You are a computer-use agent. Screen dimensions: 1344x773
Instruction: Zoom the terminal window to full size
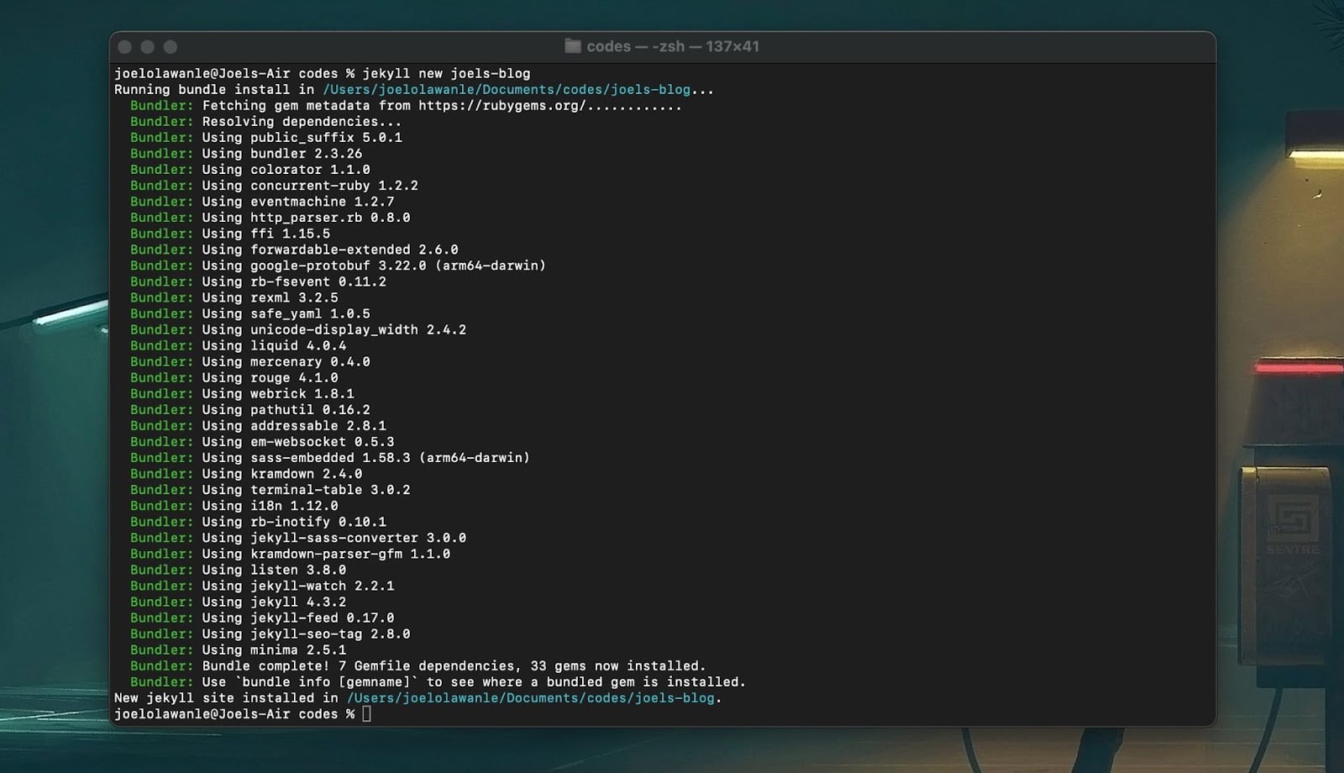(171, 47)
